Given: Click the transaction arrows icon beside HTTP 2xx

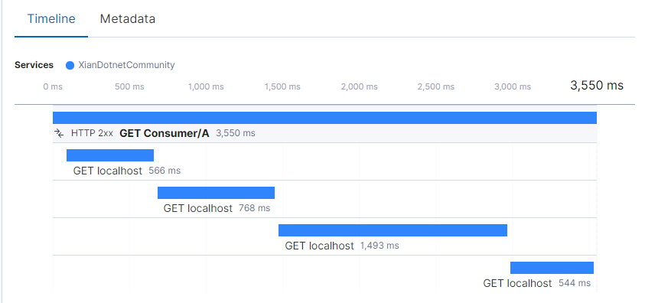Looking at the screenshot, I should point(59,133).
